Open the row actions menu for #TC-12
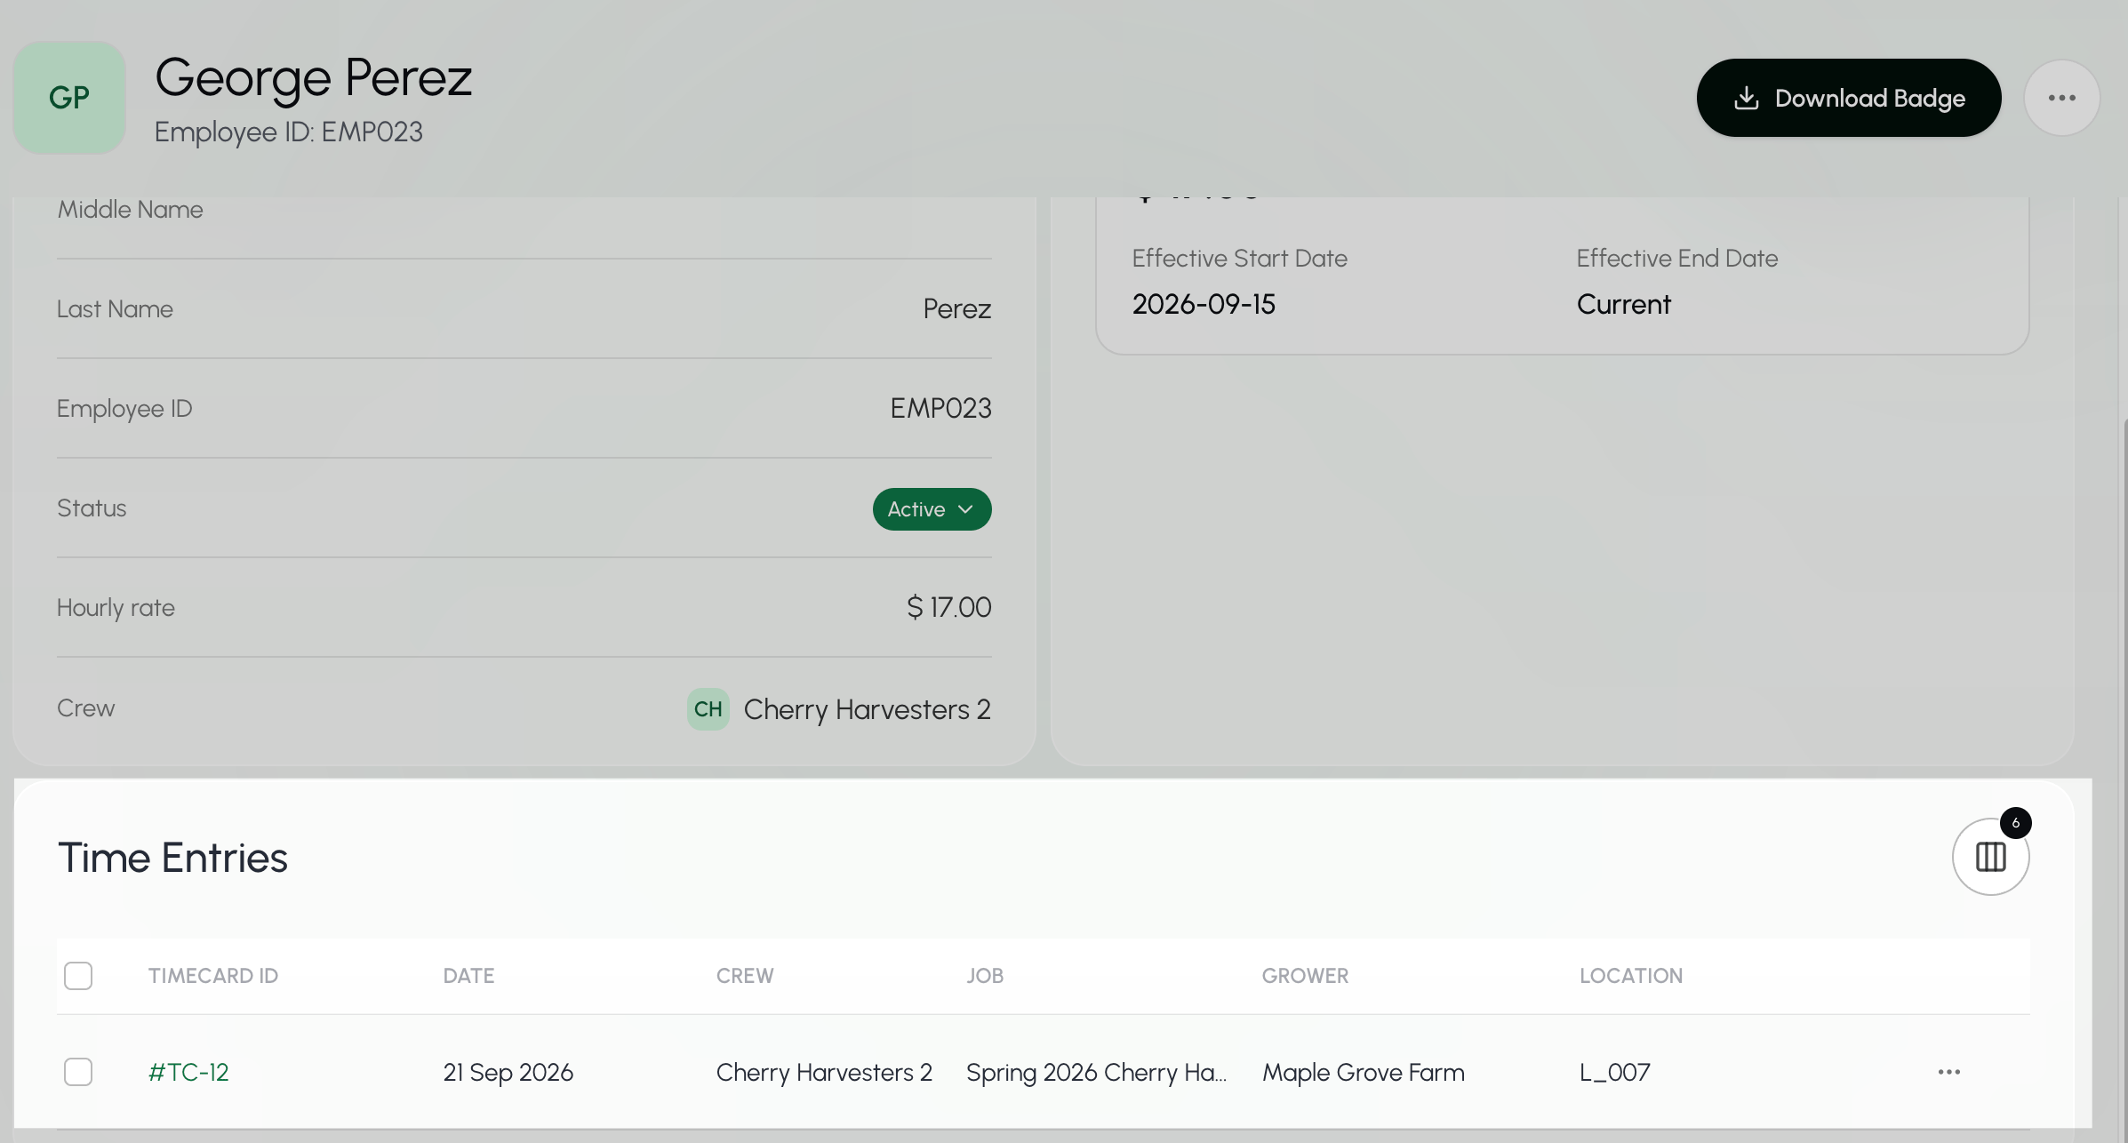This screenshot has height=1143, width=2128. [1948, 1072]
